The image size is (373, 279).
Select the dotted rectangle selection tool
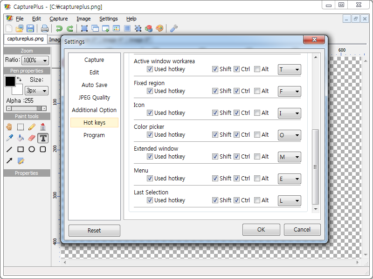(21, 127)
